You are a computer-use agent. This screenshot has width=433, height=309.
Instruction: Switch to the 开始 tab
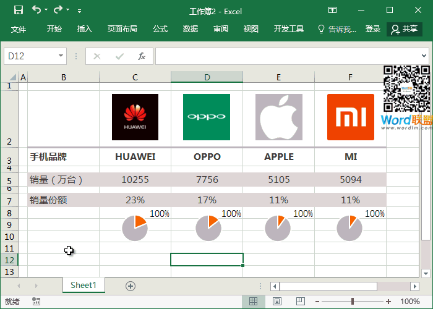54,28
